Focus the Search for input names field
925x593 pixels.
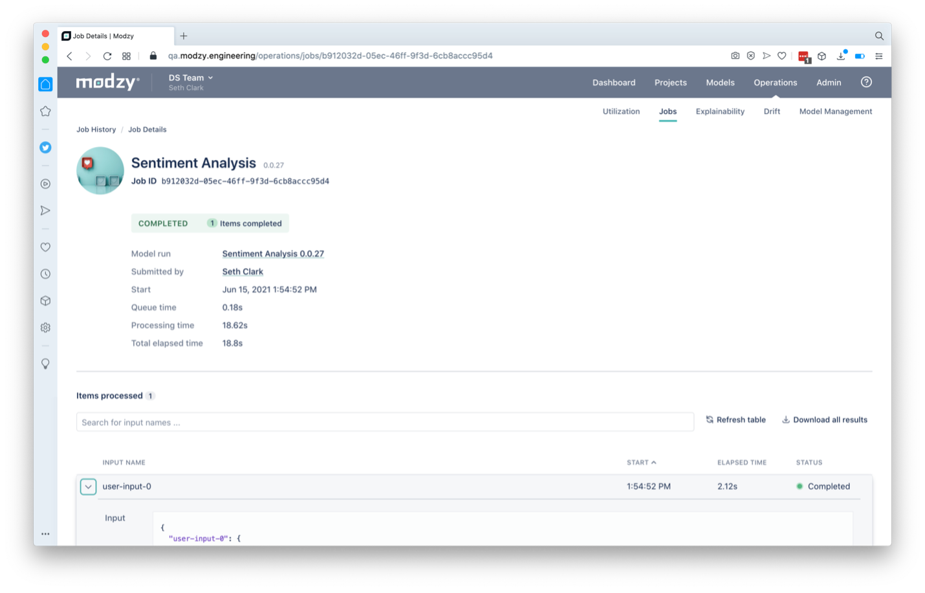point(385,422)
